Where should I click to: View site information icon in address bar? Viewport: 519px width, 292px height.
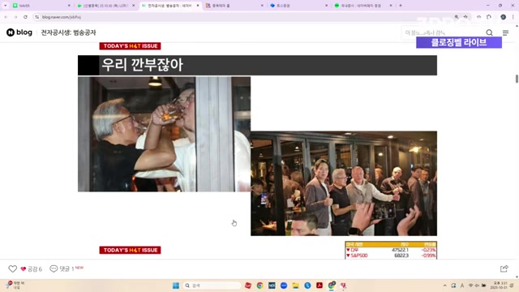click(x=36, y=17)
